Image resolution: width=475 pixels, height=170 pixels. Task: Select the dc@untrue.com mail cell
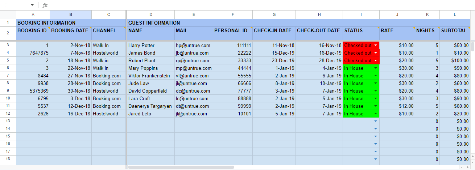(194, 91)
